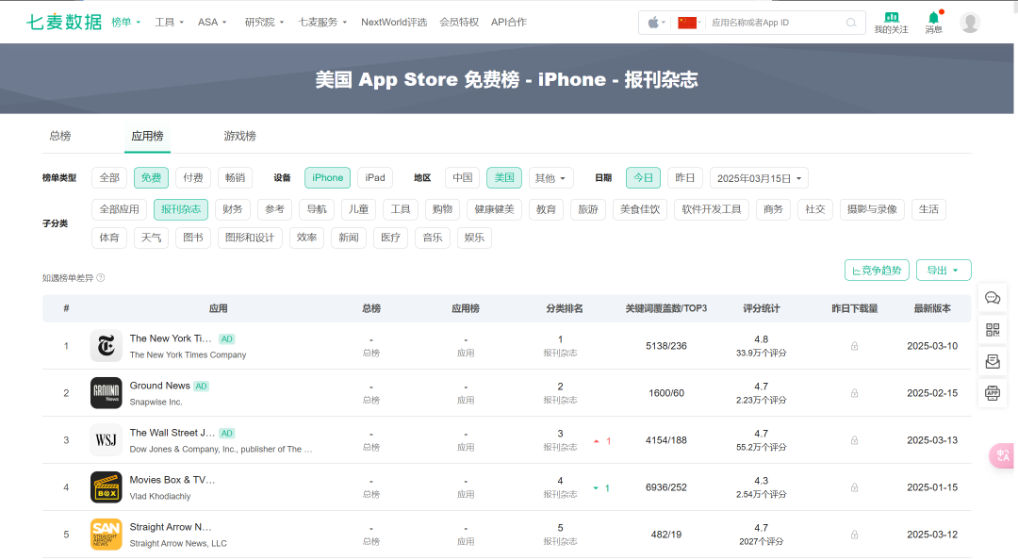The width and height of the screenshot is (1018, 560).
Task: Switch to the 总榜 tab
Action: point(60,136)
